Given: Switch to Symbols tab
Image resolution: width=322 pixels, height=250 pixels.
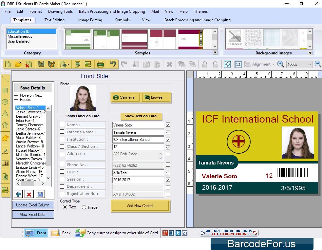Looking at the screenshot, I should point(122,20).
